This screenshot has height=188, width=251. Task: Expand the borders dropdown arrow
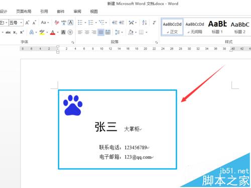147,32
